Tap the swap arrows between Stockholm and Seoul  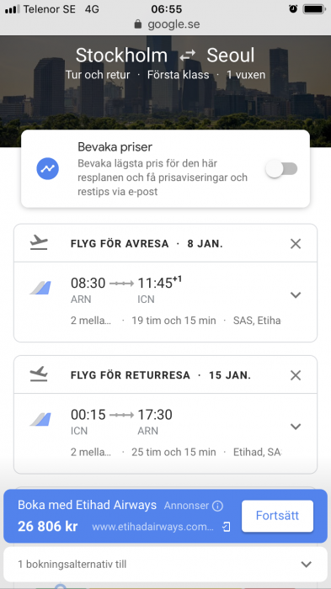[x=187, y=56]
